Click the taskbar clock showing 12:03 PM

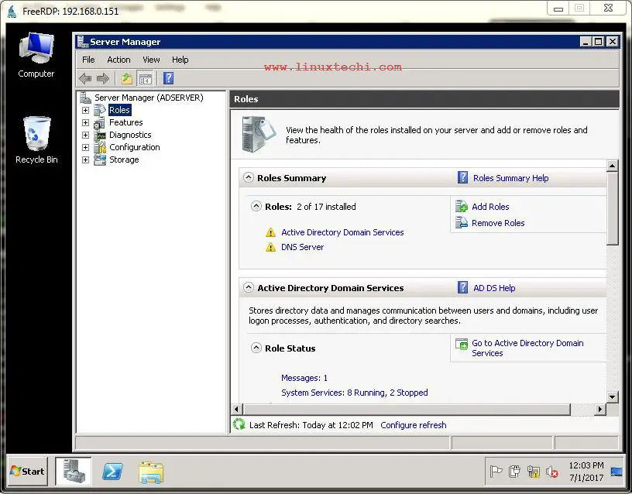(586, 472)
